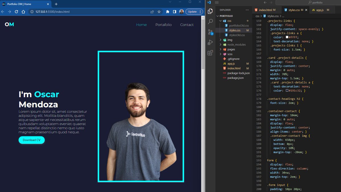The height and width of the screenshot is (192, 341).
Task: Open the Run and Debug view
Action: (210, 42)
